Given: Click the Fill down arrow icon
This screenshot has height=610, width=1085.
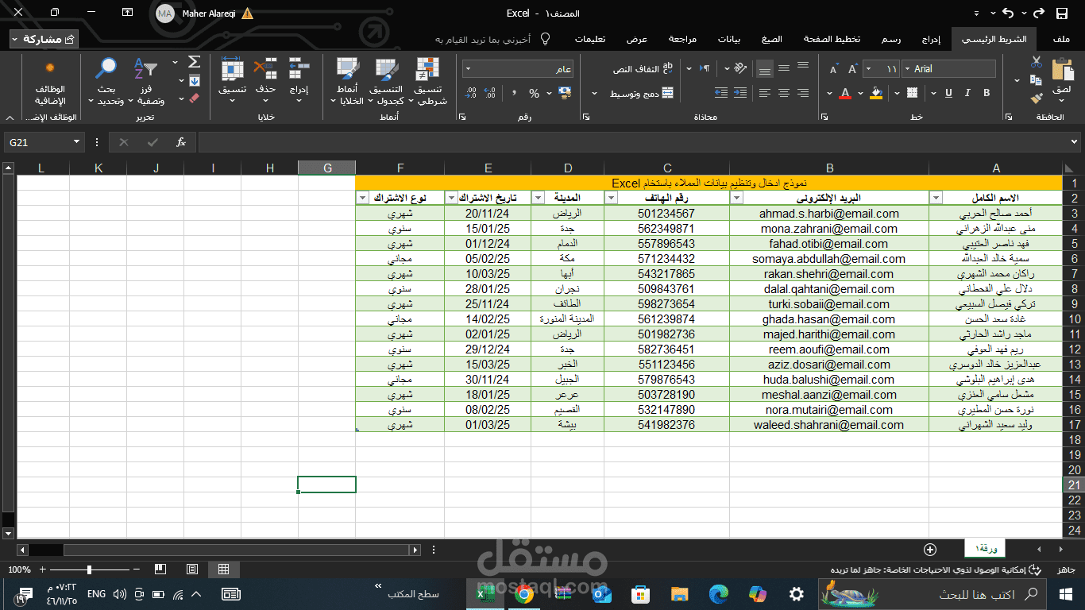Looking at the screenshot, I should pos(195,81).
